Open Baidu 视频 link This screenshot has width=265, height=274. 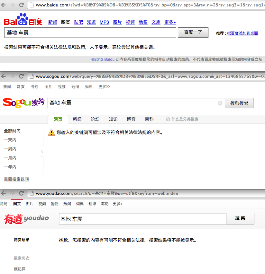(130, 22)
